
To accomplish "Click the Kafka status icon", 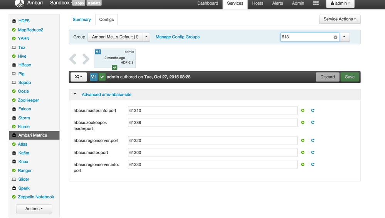I will point(14,153).
